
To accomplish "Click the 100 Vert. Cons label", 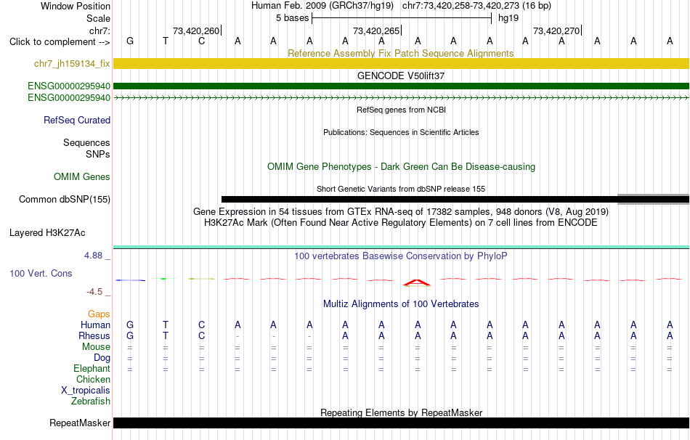I will [x=41, y=273].
